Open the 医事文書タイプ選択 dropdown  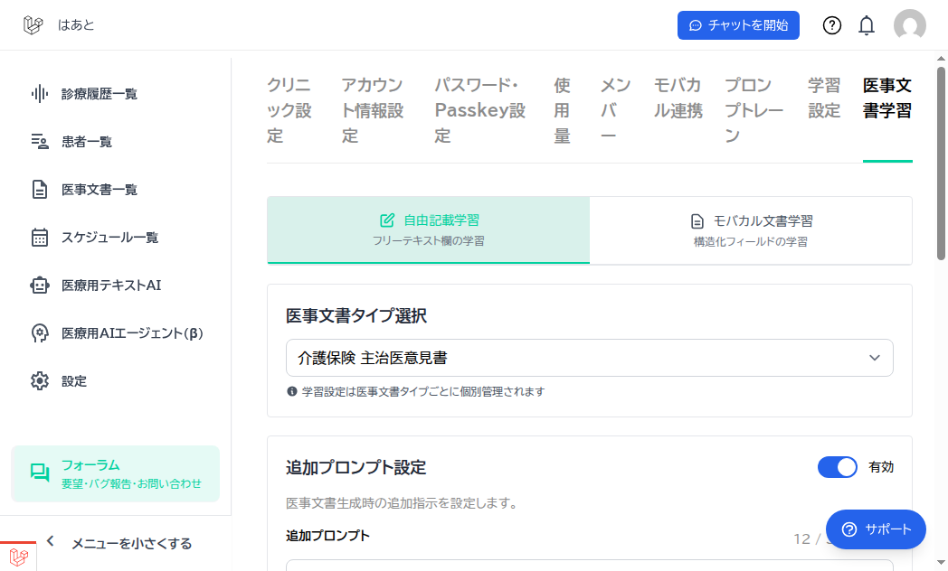coord(589,358)
